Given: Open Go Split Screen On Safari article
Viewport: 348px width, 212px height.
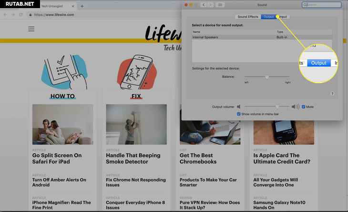Looking at the screenshot, I should (57, 159).
